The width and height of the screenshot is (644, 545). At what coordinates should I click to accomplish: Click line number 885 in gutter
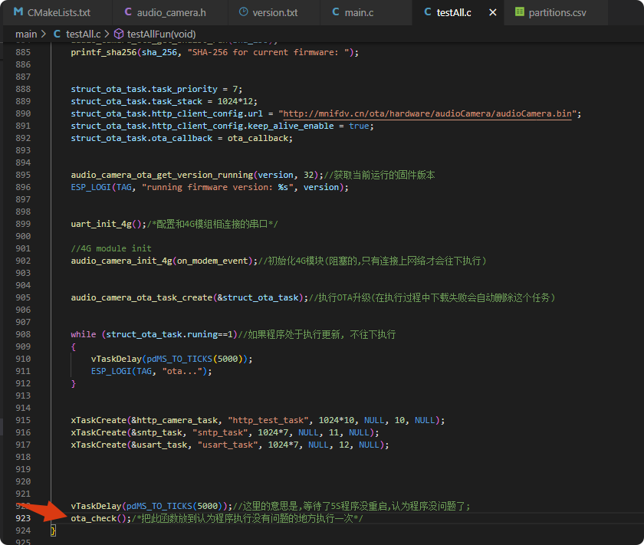pyautogui.click(x=23, y=52)
